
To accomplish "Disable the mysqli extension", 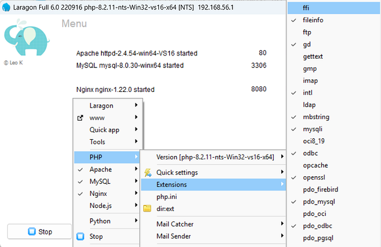I will click(x=334, y=129).
